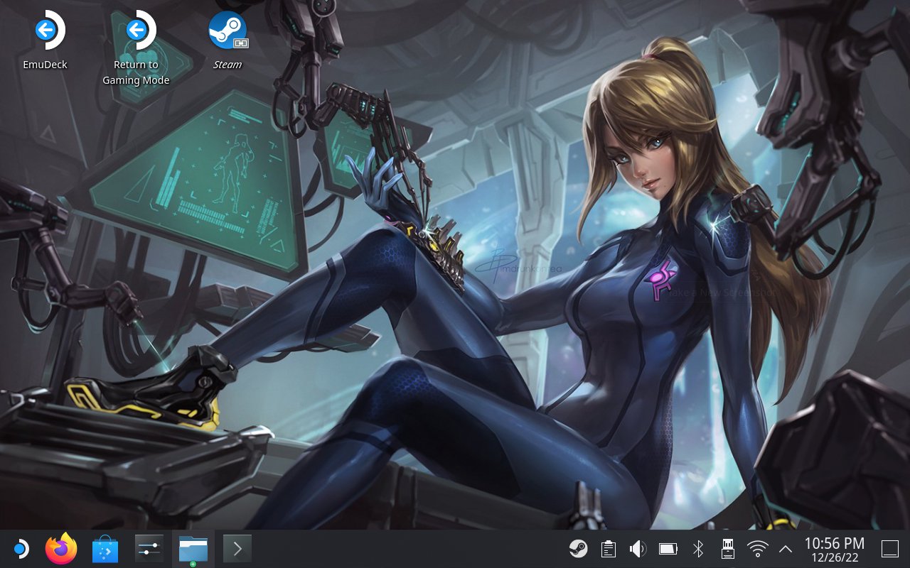Viewport: 910px width, 568px height.
Task: Open the Discover software store
Action: click(105, 549)
